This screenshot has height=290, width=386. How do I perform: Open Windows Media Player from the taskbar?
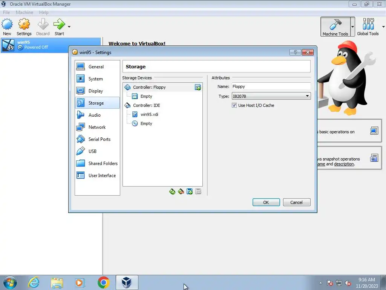coord(80,282)
